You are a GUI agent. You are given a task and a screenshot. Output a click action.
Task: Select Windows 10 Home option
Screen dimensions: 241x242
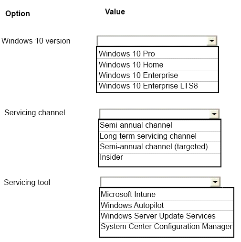[x=157, y=65]
